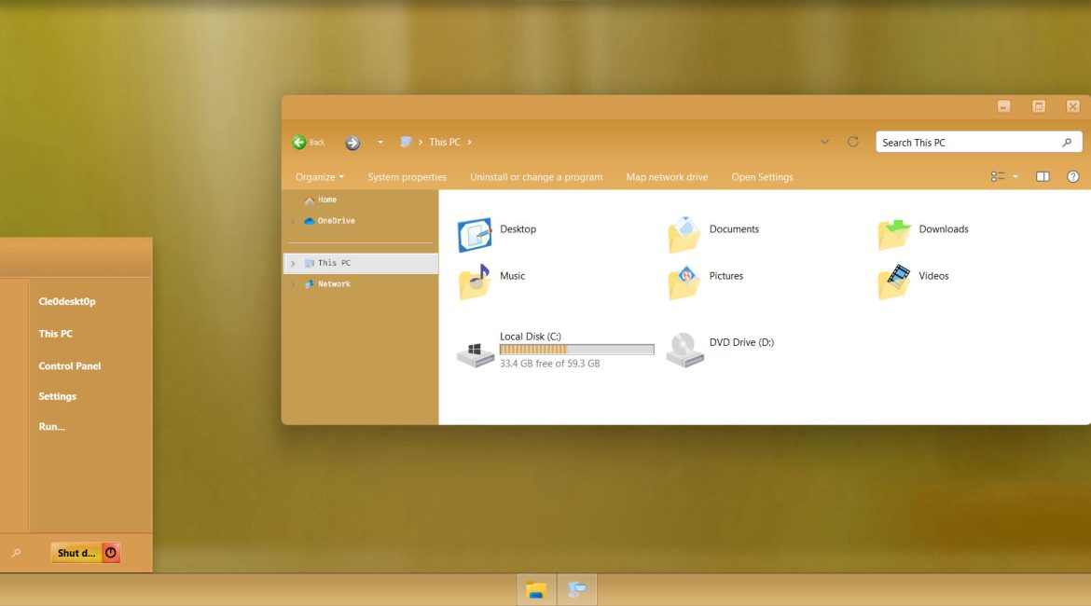Click the green Back arrow button
This screenshot has width=1091, height=606.
299,143
